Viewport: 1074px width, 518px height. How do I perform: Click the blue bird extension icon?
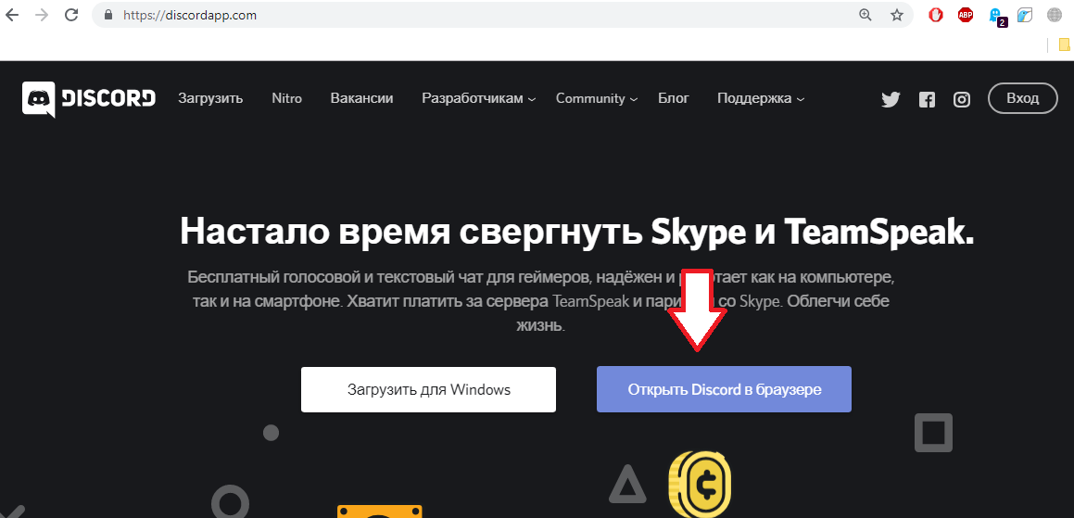1025,15
